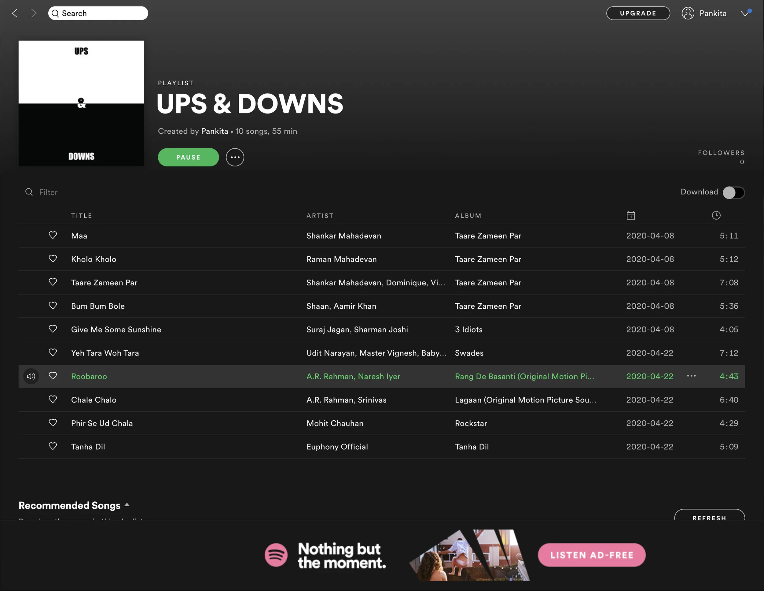This screenshot has height=591, width=764.
Task: Open artist Raman Mahadevan
Action: tap(341, 259)
